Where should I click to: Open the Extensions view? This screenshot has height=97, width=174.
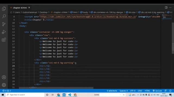click(4, 40)
